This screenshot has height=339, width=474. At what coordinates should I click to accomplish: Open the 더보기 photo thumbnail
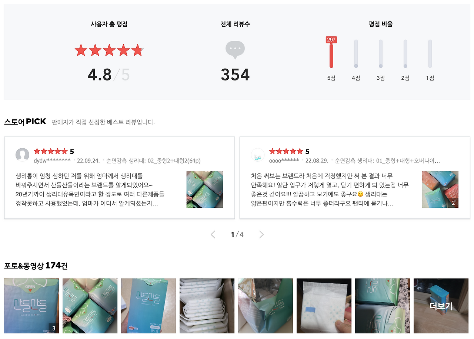441,306
